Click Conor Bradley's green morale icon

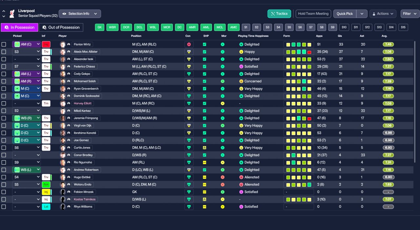click(x=222, y=155)
